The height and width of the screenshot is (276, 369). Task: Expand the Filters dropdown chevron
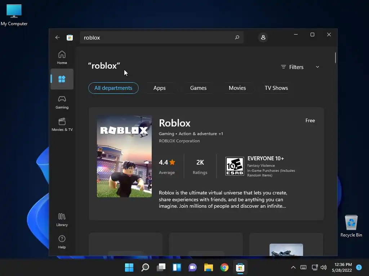click(x=317, y=67)
